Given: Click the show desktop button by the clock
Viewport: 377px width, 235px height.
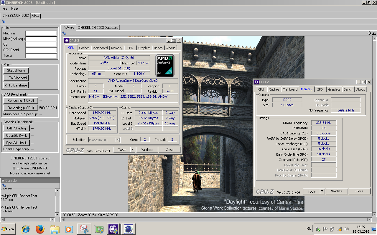Looking at the screenshot, I should coord(374,229).
